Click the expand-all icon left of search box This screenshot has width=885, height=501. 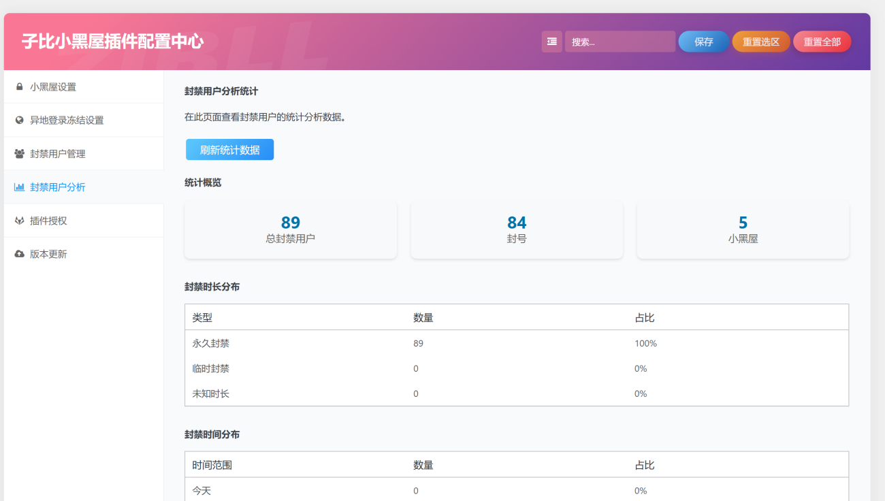pos(551,42)
